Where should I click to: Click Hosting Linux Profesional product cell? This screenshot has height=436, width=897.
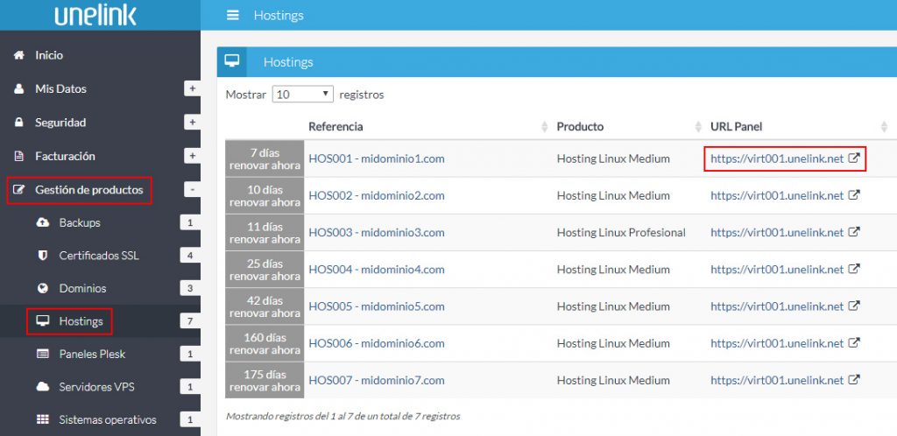[621, 233]
